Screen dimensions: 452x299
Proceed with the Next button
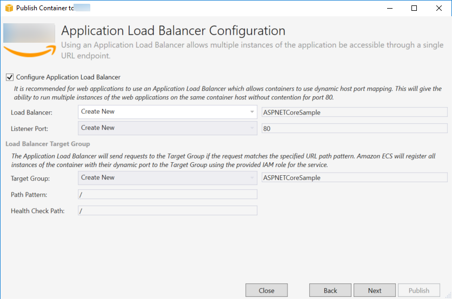pyautogui.click(x=375, y=290)
